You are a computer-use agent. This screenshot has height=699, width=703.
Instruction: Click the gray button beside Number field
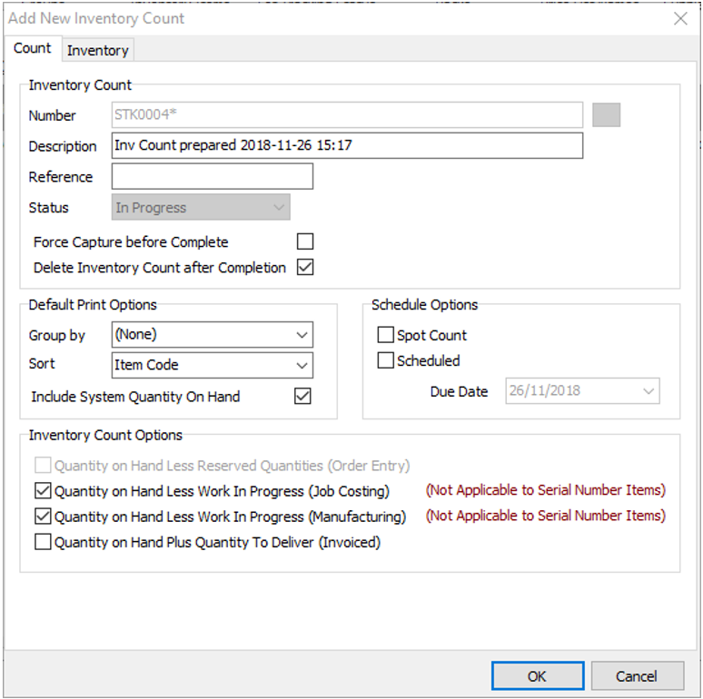[606, 115]
